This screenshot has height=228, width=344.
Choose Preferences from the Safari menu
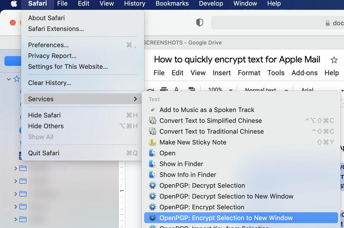click(x=48, y=45)
